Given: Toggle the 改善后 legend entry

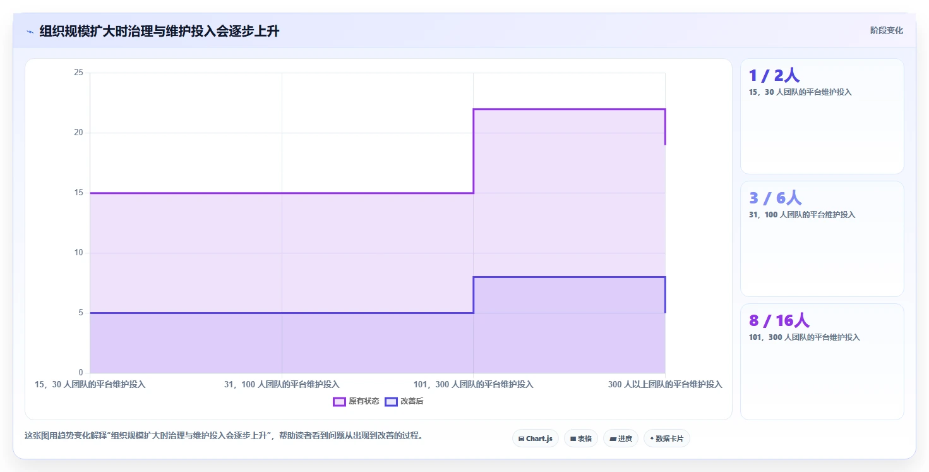Looking at the screenshot, I should point(404,401).
